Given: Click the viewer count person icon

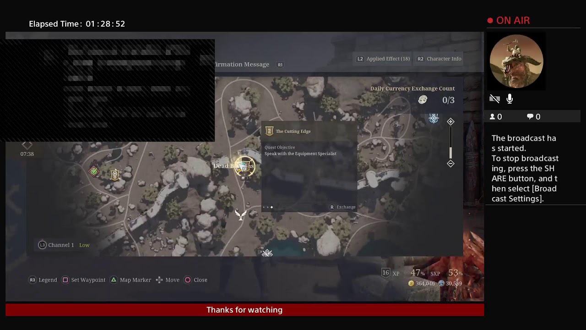Looking at the screenshot, I should [493, 117].
